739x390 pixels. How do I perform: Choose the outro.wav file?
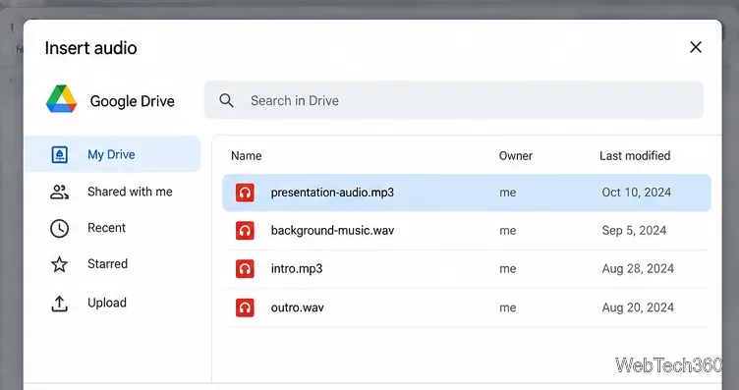[467, 307]
